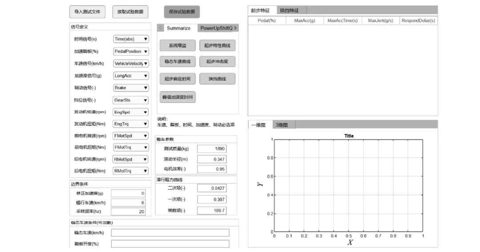
Task: Click the 起步冲击度 button
Action: tap(217, 61)
